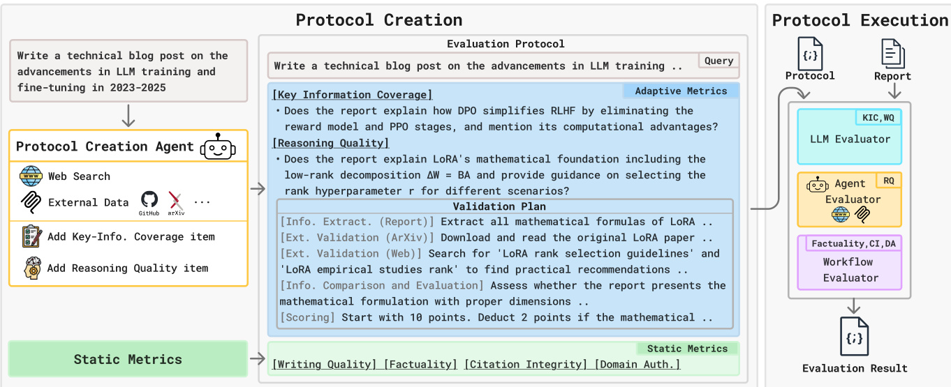Click the External Data paperclip icon

click(31, 202)
